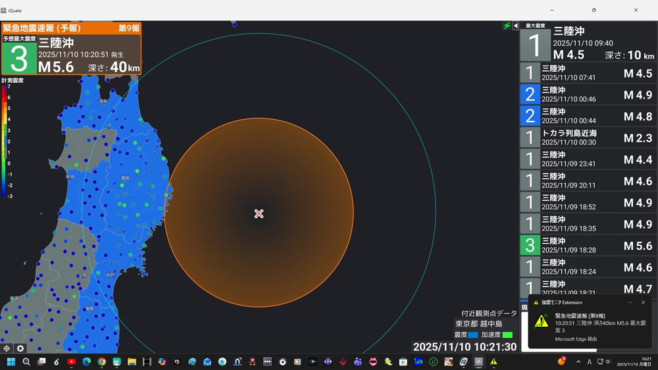This screenshot has width=658, height=370.
Task: Open File Explorer from the taskbar
Action: pos(132,361)
